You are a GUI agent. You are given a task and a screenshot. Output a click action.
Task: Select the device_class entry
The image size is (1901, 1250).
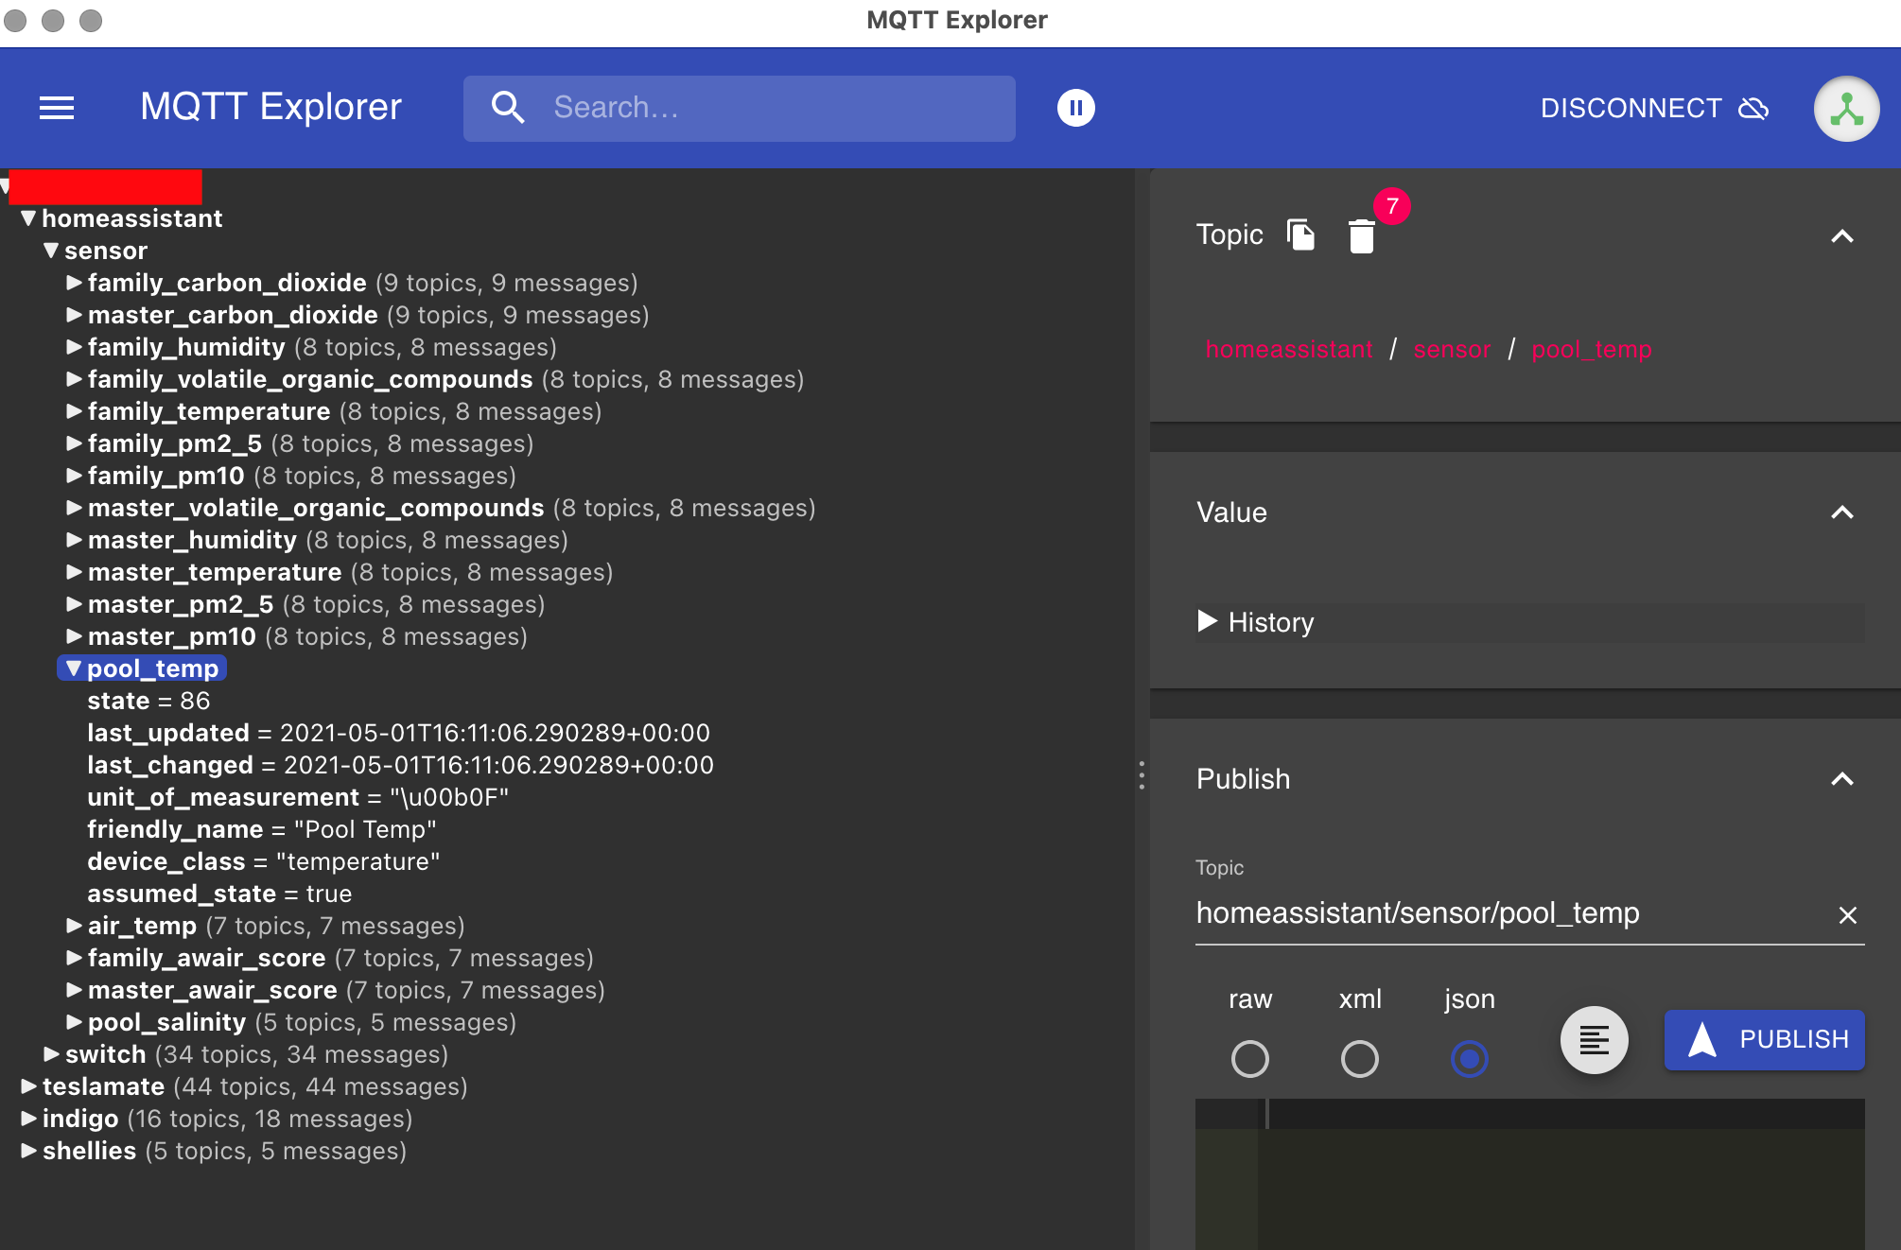264,861
